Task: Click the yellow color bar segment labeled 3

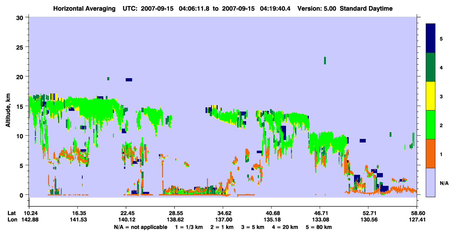Action: pos(431,96)
